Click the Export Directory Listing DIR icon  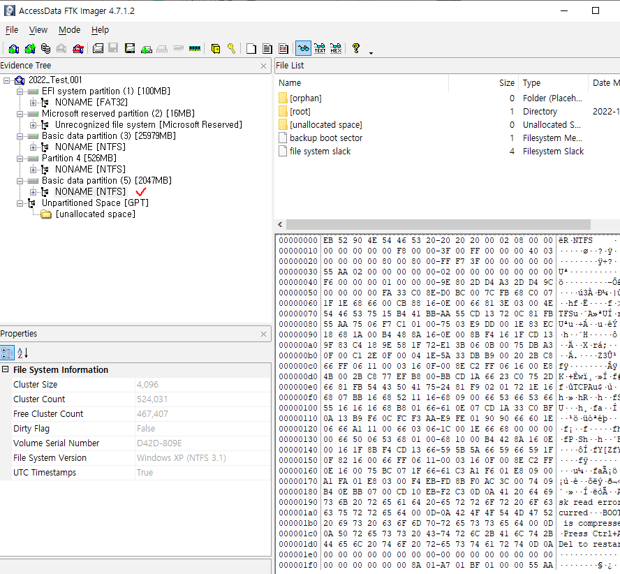pos(283,49)
